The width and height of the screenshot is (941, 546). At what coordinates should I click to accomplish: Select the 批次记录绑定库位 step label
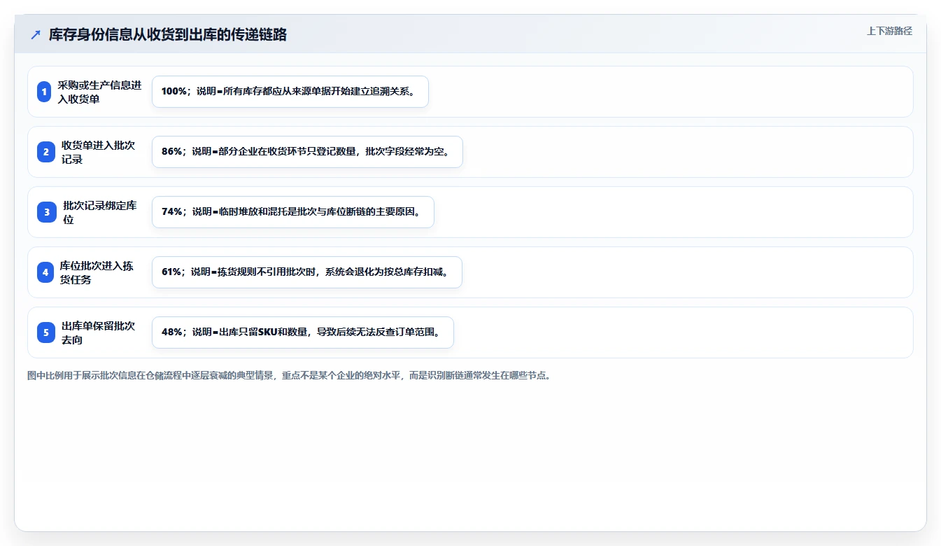click(100, 212)
